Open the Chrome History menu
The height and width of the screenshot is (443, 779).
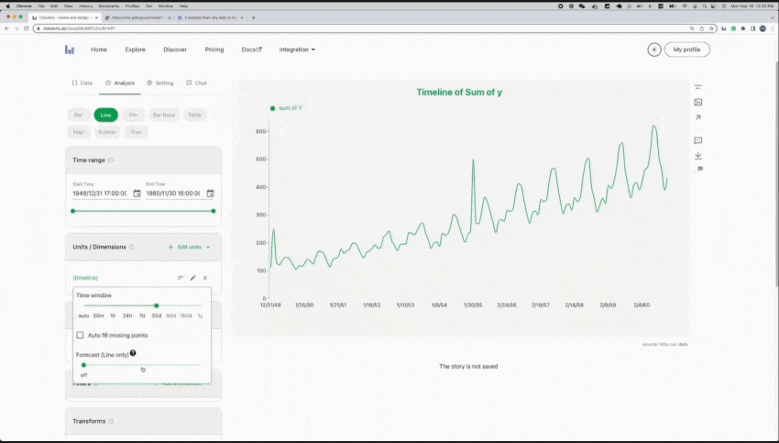pyautogui.click(x=85, y=6)
